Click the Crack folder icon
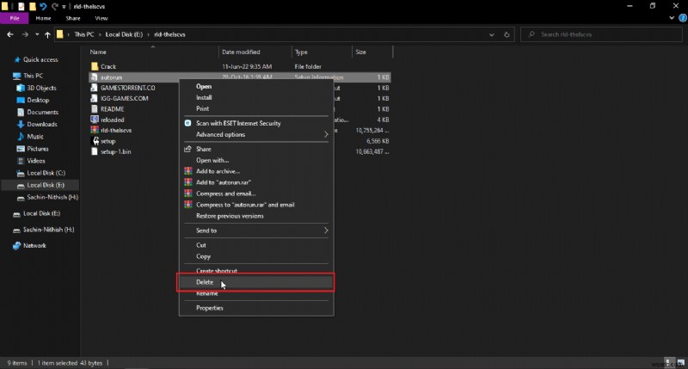Screen dimensions: 688x369 pyautogui.click(x=95, y=66)
